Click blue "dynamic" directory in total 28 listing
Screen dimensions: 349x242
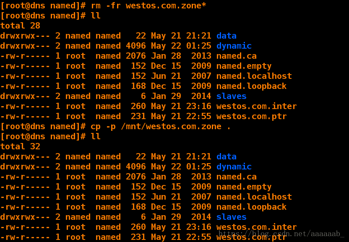tap(234, 46)
